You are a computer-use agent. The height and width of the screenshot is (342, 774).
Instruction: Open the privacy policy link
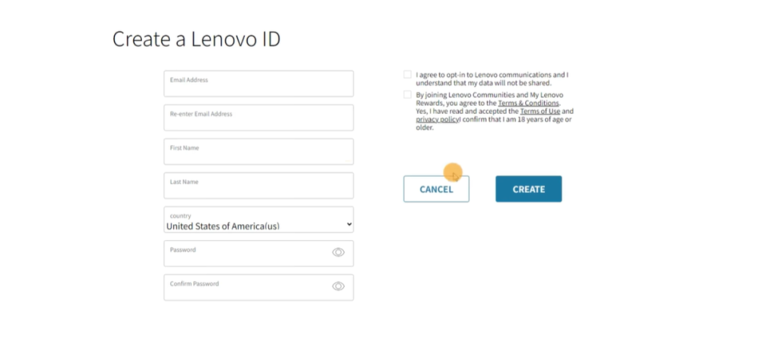point(437,120)
